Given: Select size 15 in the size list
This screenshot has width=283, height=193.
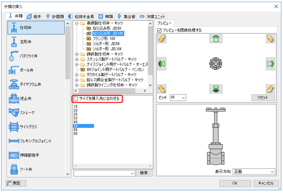Looking at the screenshot, I should (x=76, y=106).
